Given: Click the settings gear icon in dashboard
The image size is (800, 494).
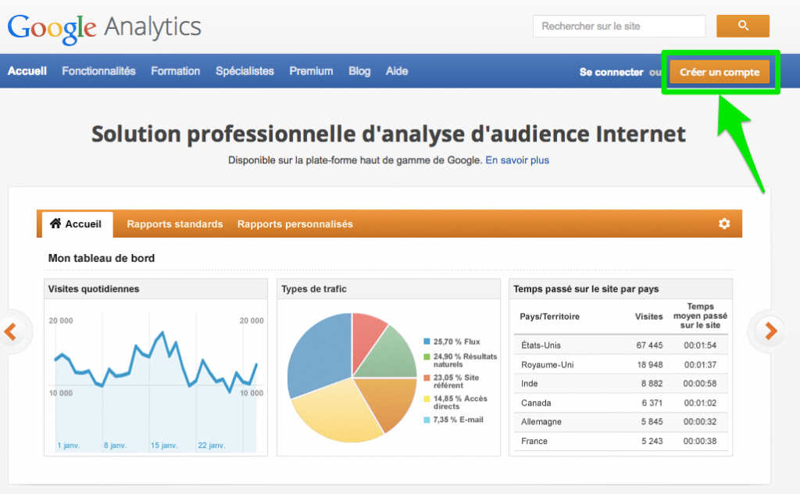Looking at the screenshot, I should [724, 224].
